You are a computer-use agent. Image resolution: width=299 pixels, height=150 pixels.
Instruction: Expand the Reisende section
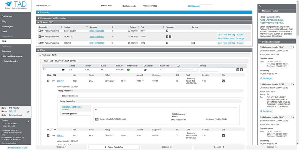tap(38, 12)
